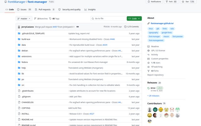
Task: Visit the fontmanager.github.io link
Action: pyautogui.click(x=162, y=23)
